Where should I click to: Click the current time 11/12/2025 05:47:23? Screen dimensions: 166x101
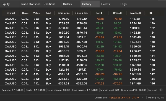[x=120, y=98]
